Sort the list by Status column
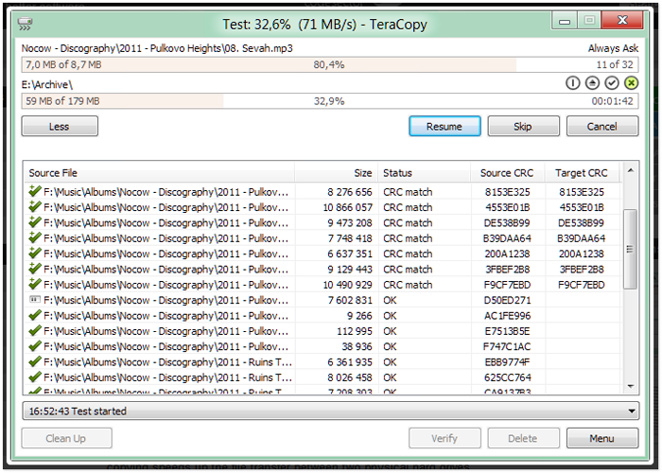This screenshot has height=473, width=662. tap(425, 173)
